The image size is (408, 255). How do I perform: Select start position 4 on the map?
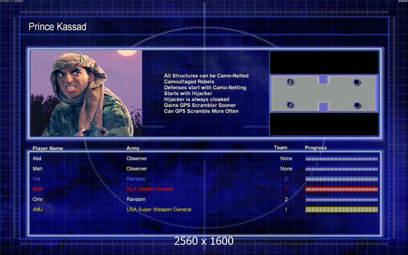click(290, 105)
